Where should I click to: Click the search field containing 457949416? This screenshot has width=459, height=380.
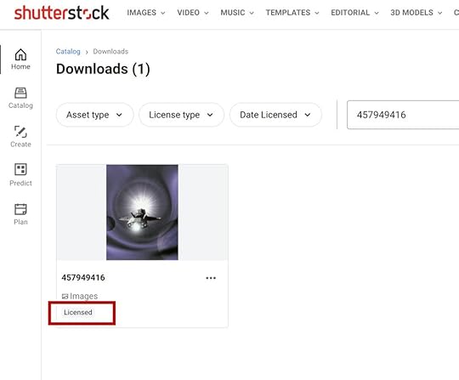pyautogui.click(x=403, y=115)
